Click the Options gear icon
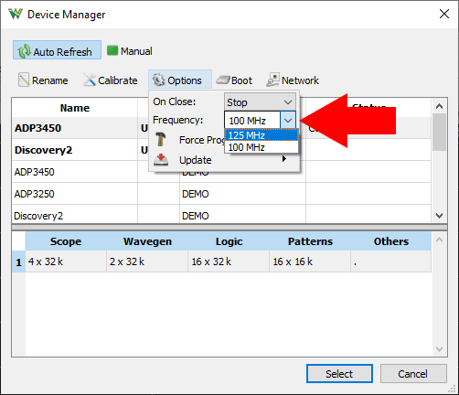The image size is (459, 395). click(x=159, y=80)
